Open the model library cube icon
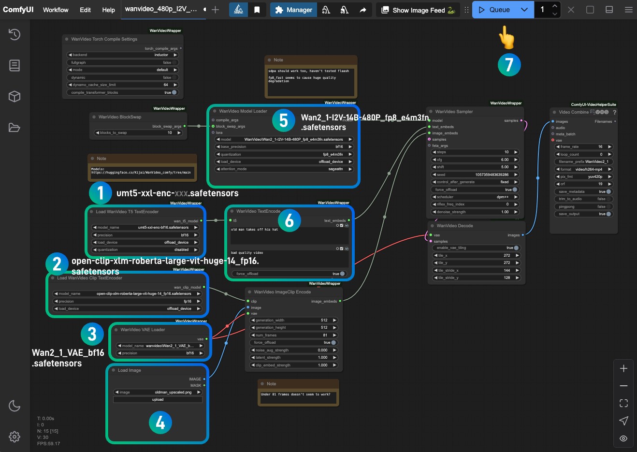This screenshot has width=637, height=452. (14, 96)
